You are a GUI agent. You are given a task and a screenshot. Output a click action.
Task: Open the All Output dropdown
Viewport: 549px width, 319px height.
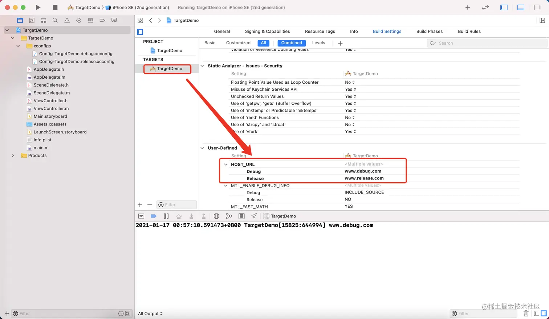(x=150, y=314)
